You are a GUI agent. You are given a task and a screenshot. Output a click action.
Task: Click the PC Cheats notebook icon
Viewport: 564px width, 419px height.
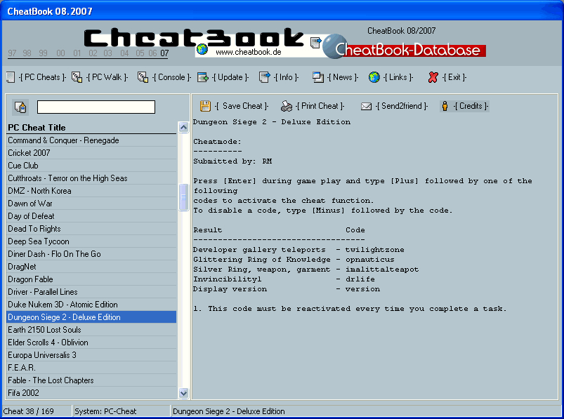[x=11, y=77]
